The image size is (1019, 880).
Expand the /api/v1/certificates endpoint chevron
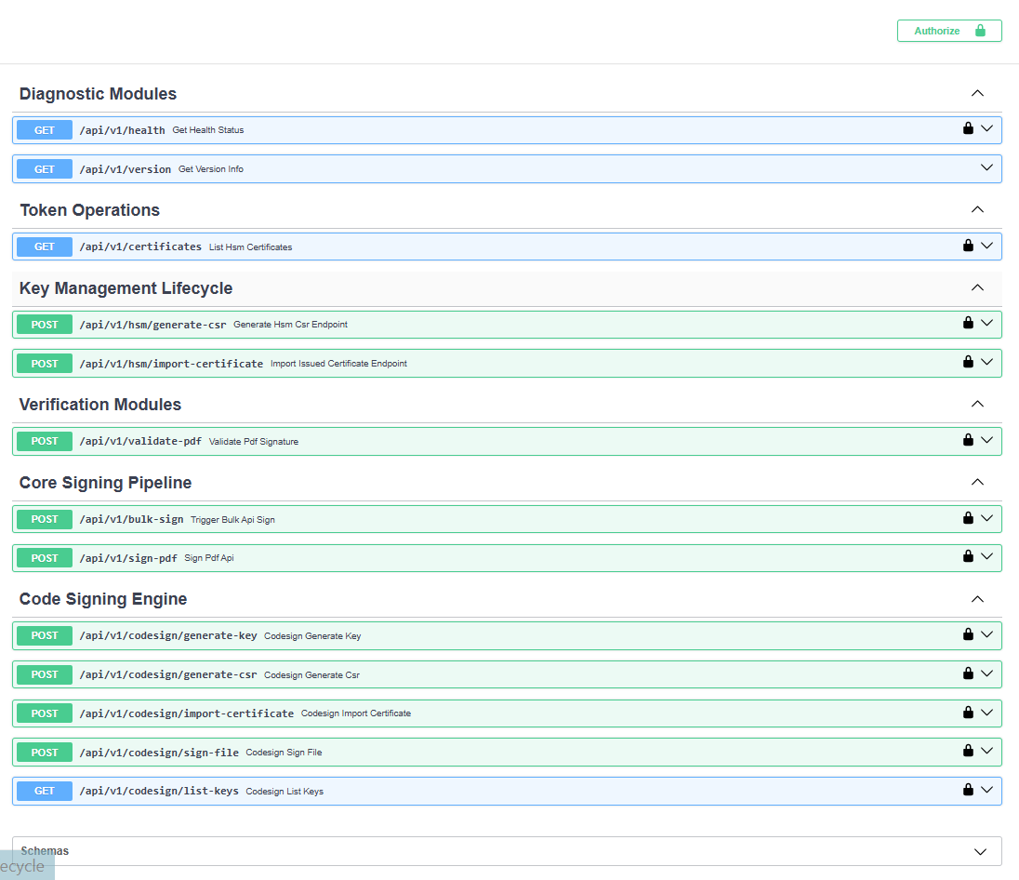click(987, 246)
